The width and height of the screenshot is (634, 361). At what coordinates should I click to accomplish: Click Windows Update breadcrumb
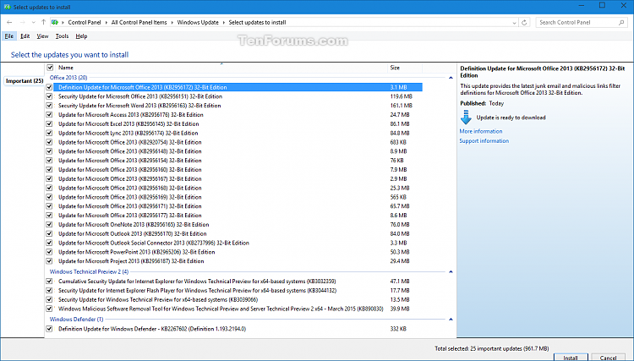click(198, 23)
